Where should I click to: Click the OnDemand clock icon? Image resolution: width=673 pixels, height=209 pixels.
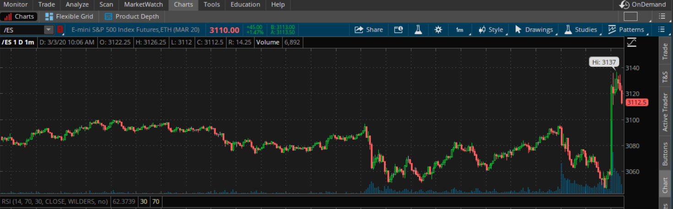pos(624,5)
